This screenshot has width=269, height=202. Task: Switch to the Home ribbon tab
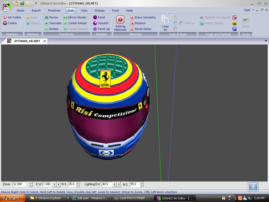[20, 11]
